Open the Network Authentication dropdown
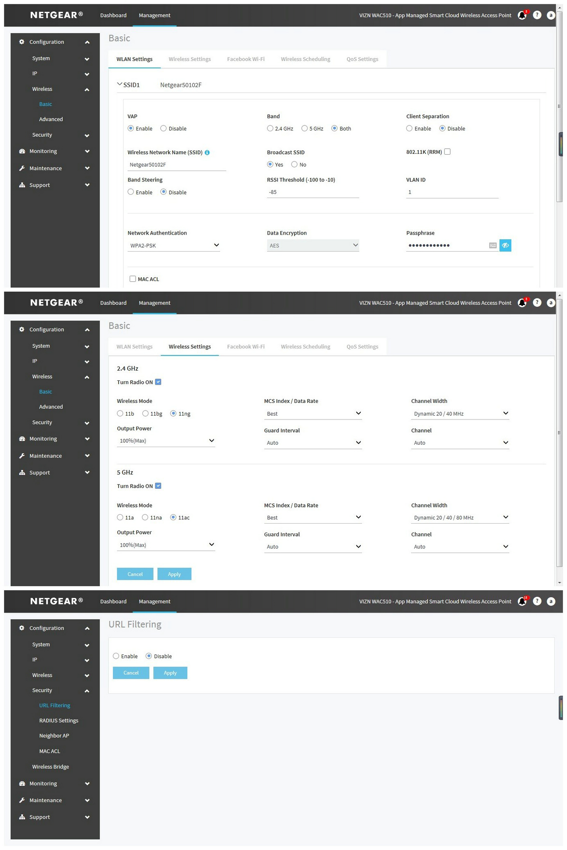Screen dimensions: 567x850 tap(174, 245)
